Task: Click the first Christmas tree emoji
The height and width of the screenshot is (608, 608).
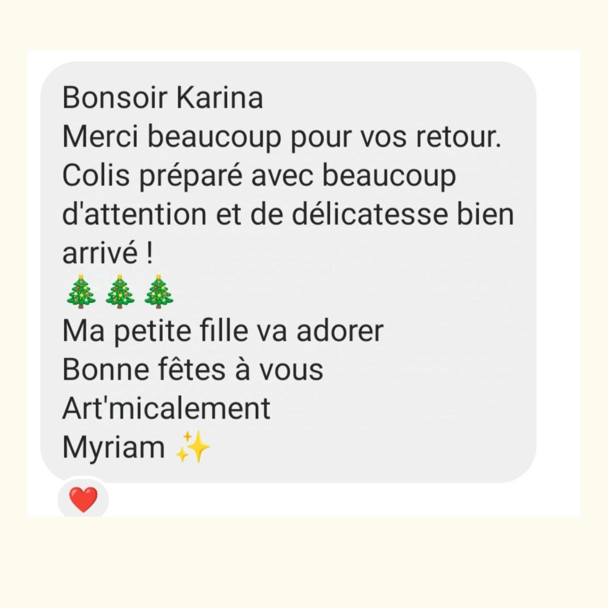Action: 81,292
